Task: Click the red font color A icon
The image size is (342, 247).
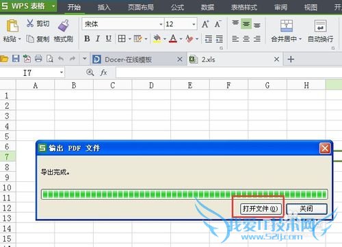Action: (173, 38)
